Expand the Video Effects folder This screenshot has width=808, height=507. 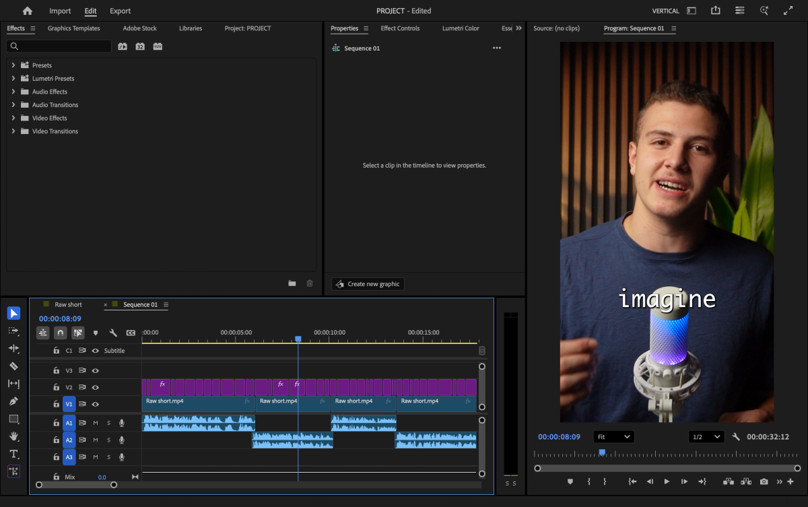pos(13,118)
